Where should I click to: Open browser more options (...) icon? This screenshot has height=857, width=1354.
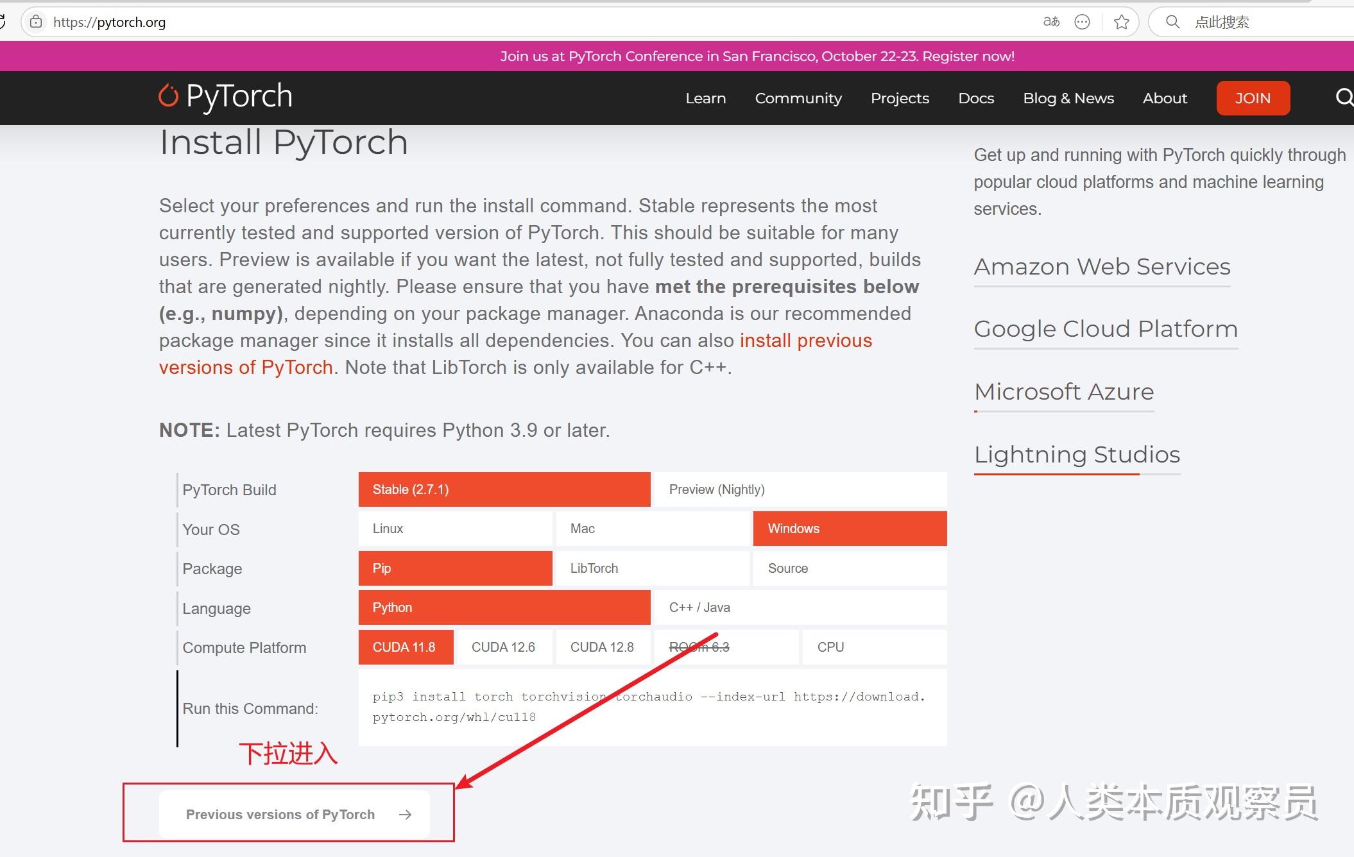pyautogui.click(x=1083, y=21)
